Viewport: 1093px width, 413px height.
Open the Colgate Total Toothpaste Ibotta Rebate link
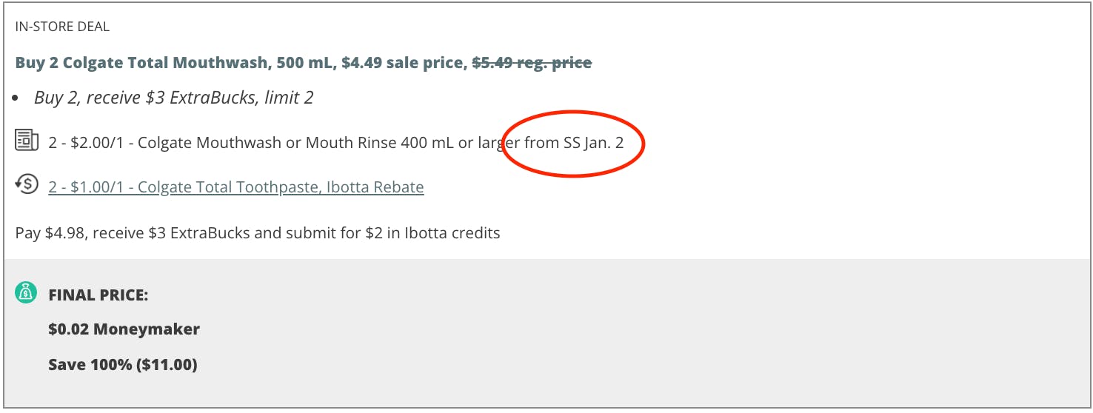pos(235,187)
